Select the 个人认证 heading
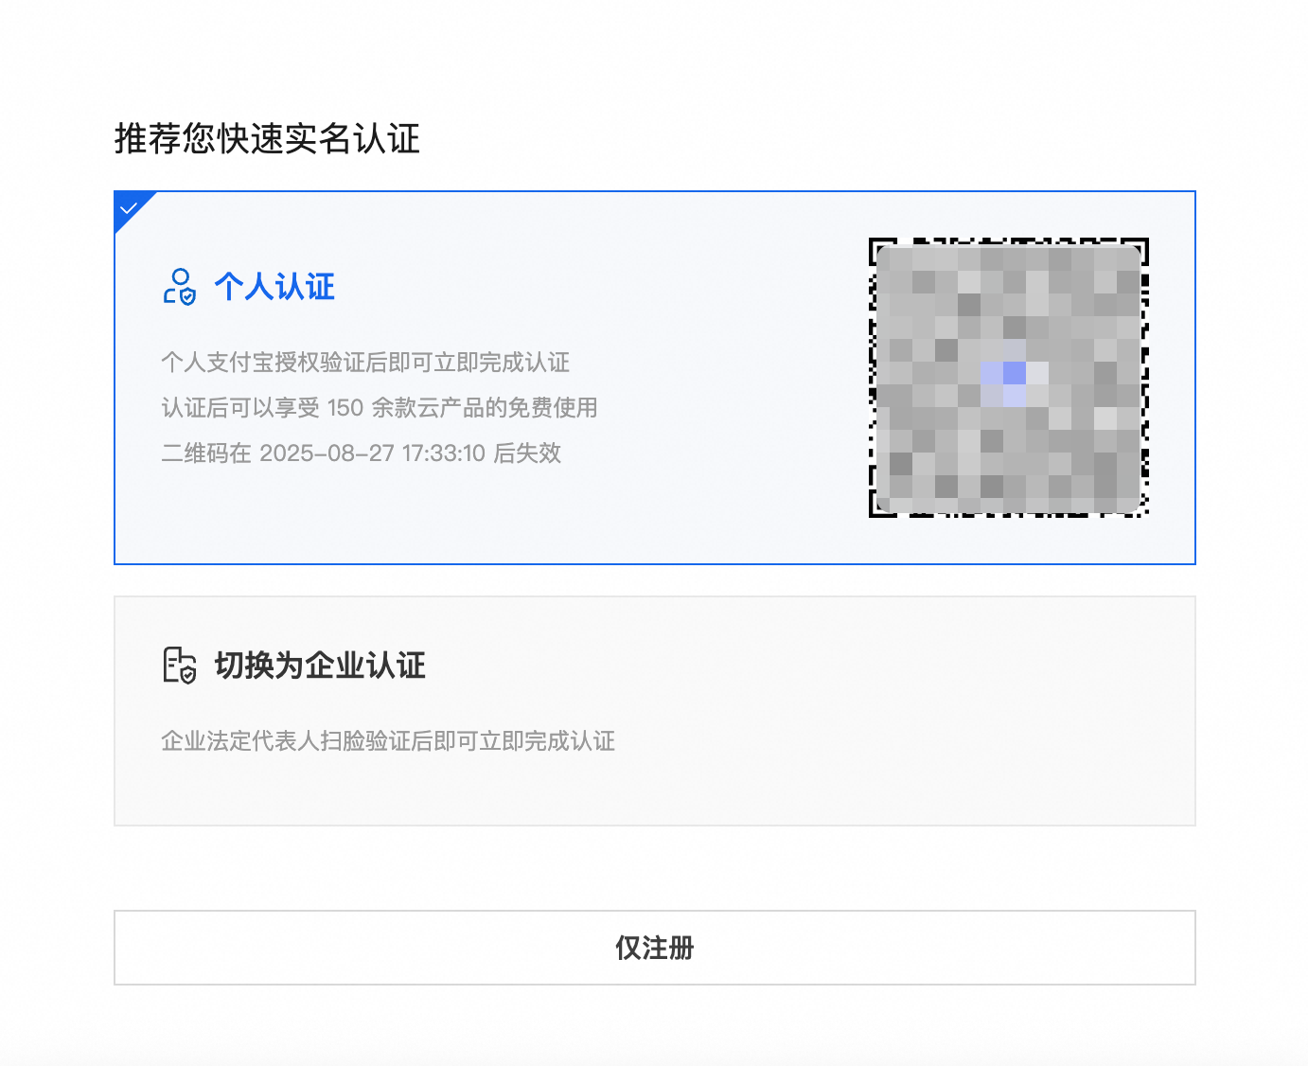Viewport: 1308px width, 1066px height. pos(274,287)
